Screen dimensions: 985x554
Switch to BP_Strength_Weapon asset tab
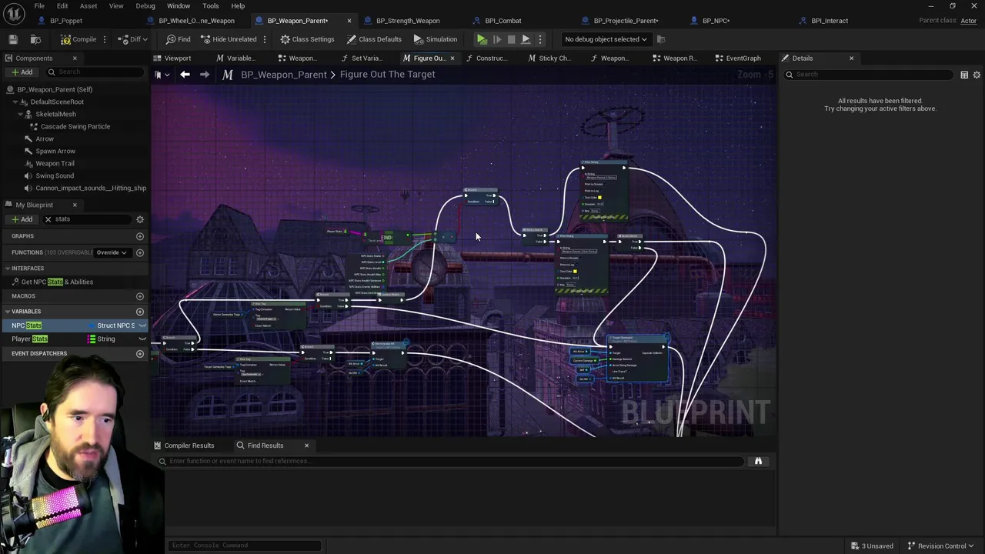coord(408,21)
